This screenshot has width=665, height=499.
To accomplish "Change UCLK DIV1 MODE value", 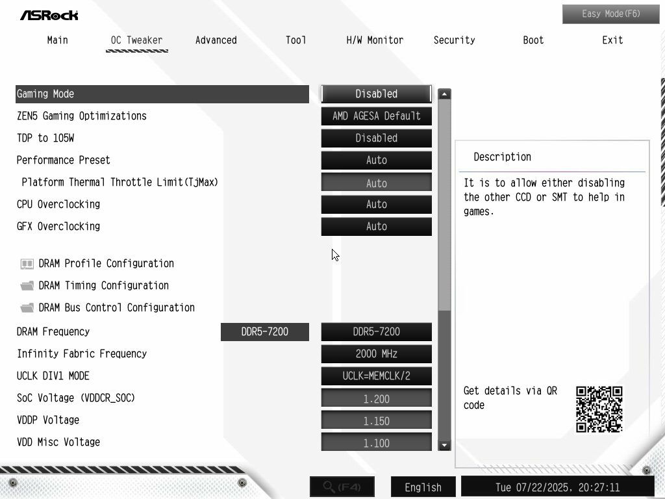I will pyautogui.click(x=376, y=376).
